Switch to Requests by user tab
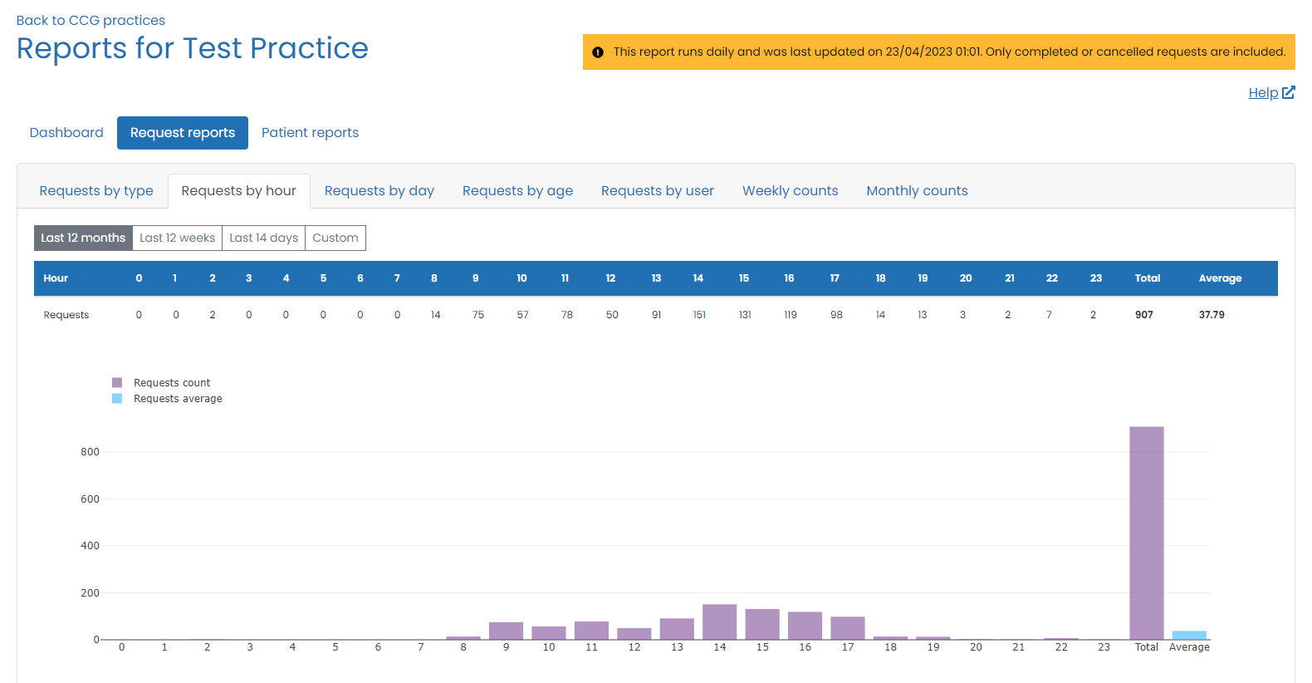 [657, 191]
